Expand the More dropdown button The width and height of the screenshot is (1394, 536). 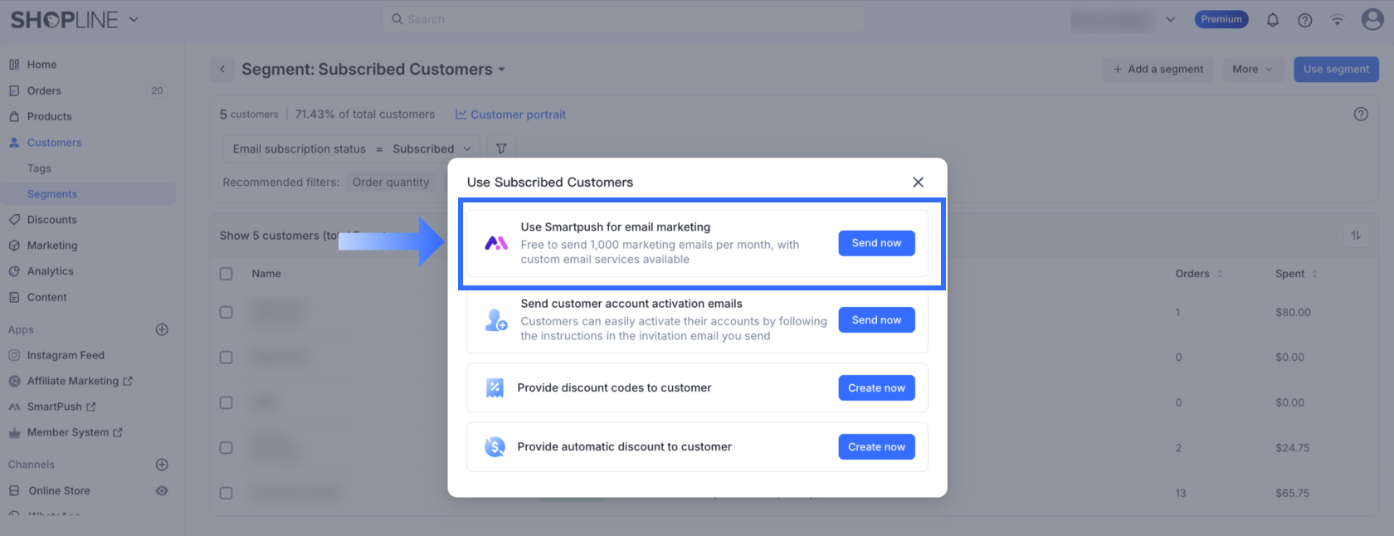1252,70
